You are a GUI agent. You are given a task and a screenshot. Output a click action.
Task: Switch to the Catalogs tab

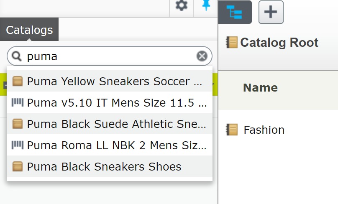click(29, 30)
